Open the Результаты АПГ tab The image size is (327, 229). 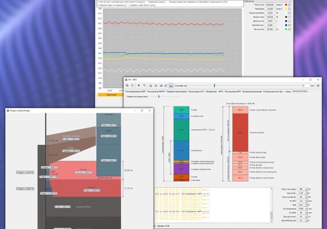pos(196,92)
